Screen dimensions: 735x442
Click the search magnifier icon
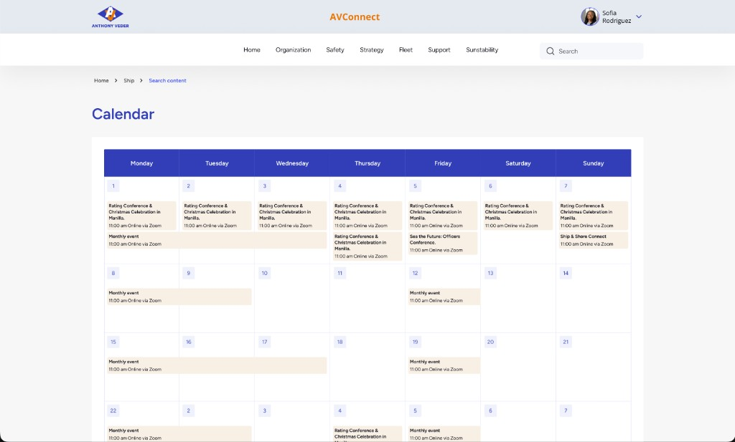[551, 51]
